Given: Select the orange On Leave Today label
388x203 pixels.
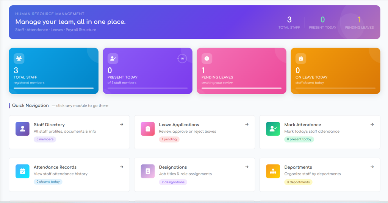Looking at the screenshot, I should pos(311,77).
